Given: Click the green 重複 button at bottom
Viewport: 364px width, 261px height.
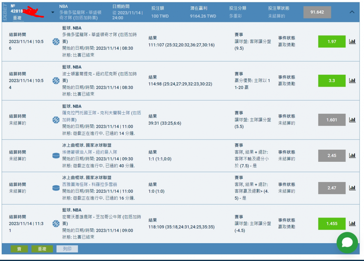Looking at the screenshot, I should (42, 249).
